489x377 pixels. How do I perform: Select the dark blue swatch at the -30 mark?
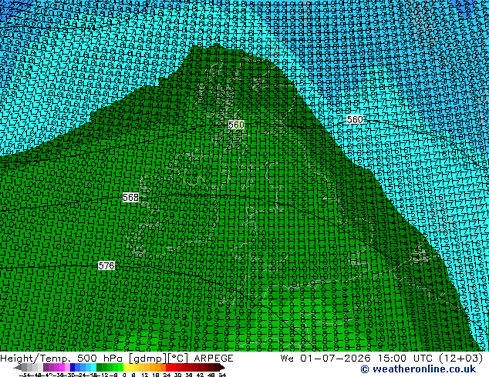click(73, 368)
